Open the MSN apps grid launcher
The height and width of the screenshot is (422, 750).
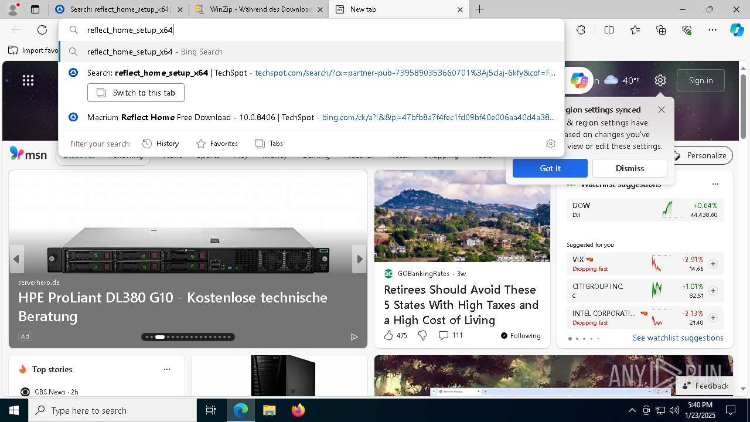click(28, 80)
